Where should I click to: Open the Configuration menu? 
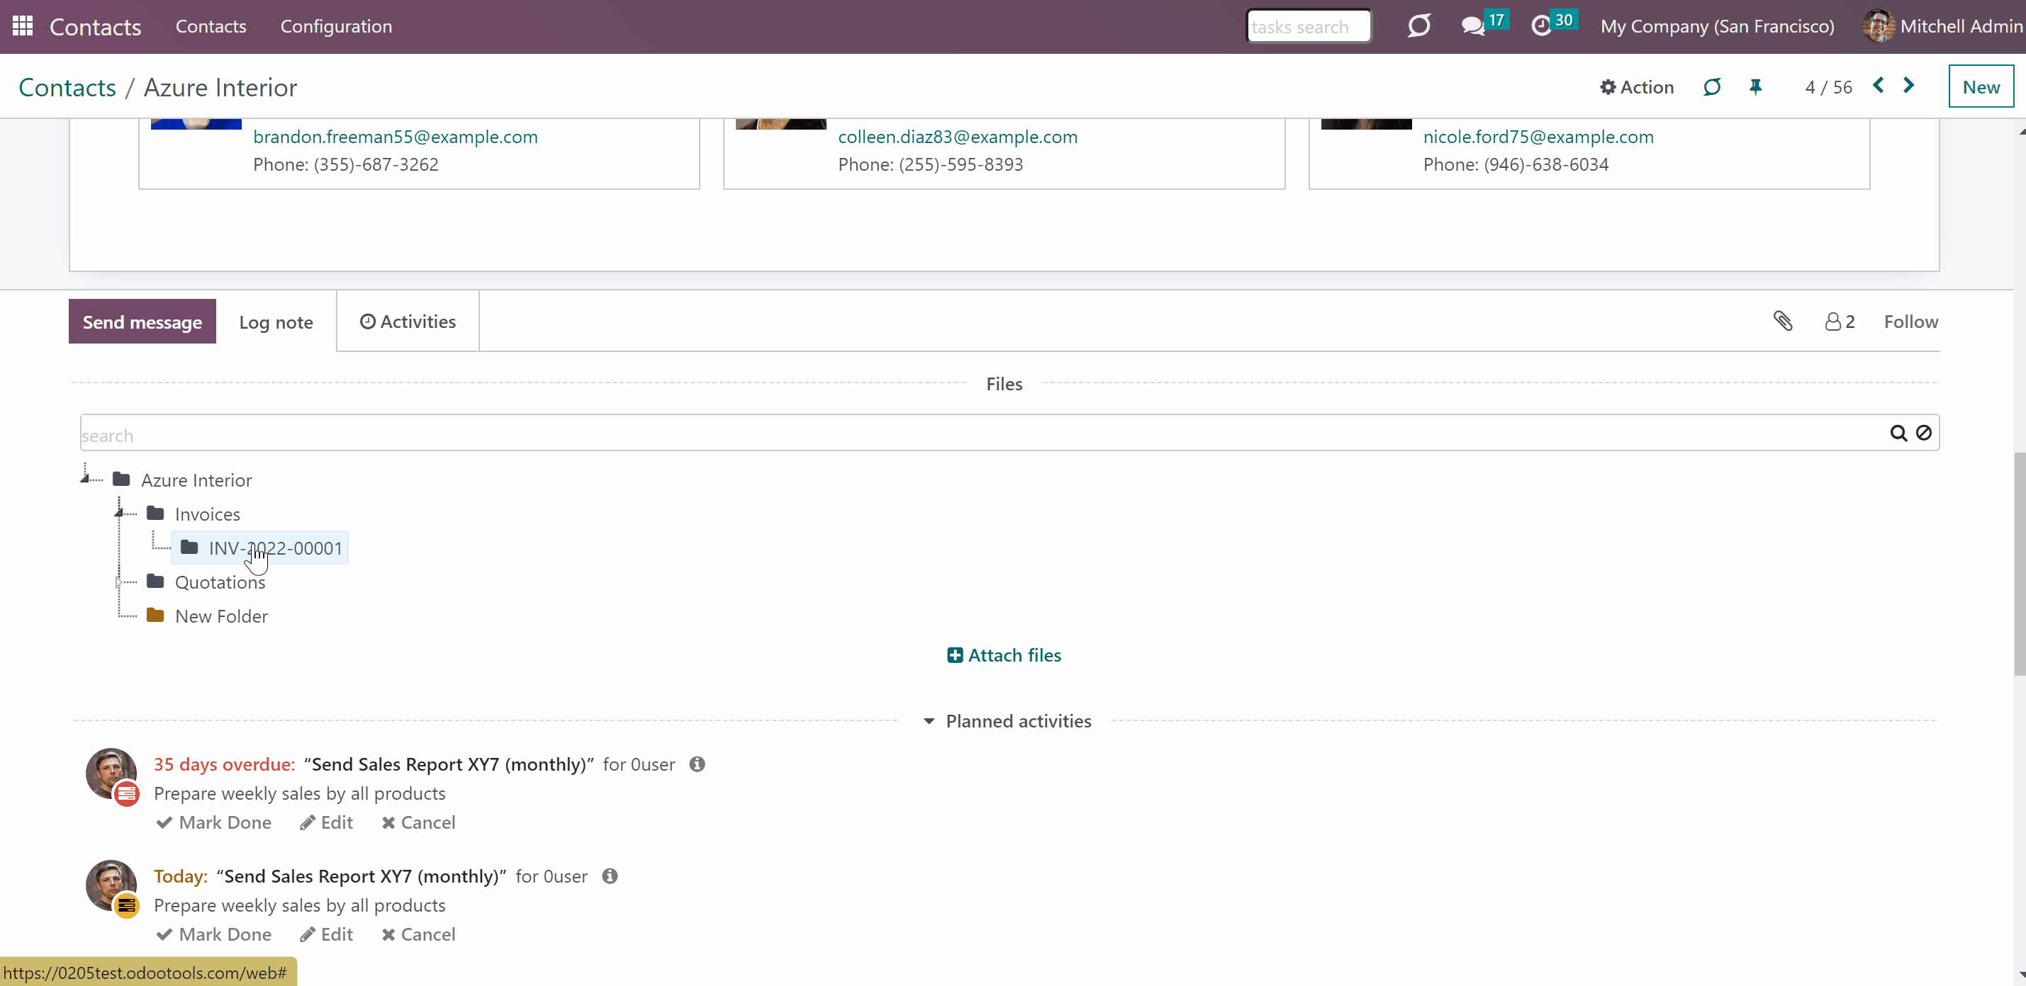pyautogui.click(x=336, y=26)
